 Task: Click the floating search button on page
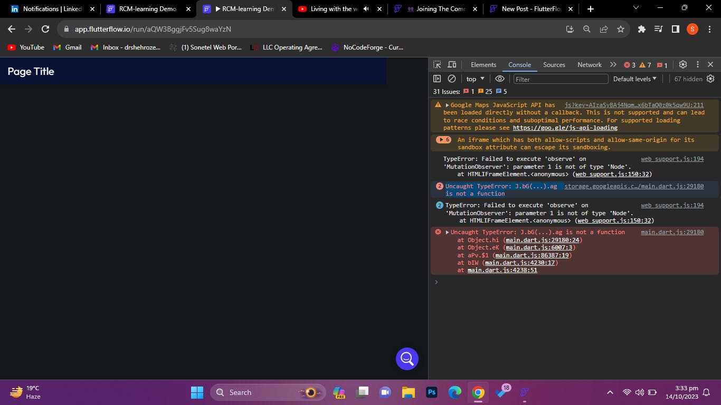point(407,359)
